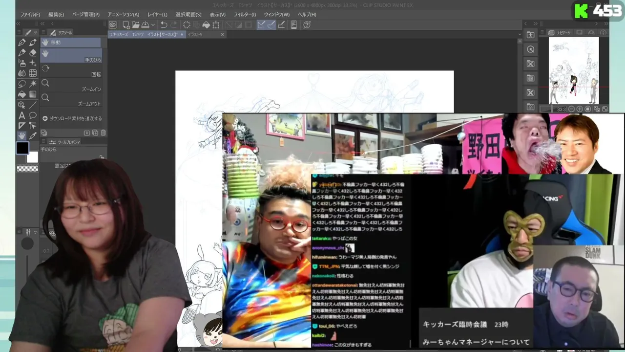Select the Figure line tool
This screenshot has width=625, height=352.
point(33,105)
